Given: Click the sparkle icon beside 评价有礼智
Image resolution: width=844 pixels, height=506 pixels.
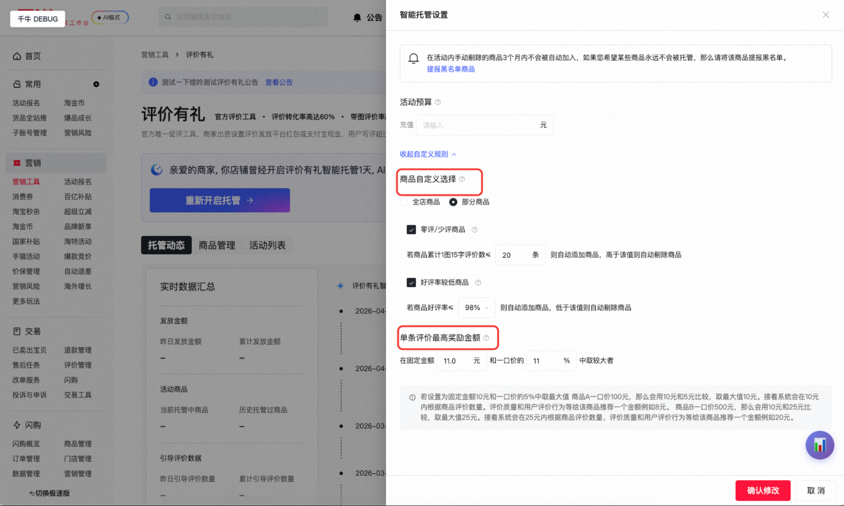Looking at the screenshot, I should coord(340,286).
